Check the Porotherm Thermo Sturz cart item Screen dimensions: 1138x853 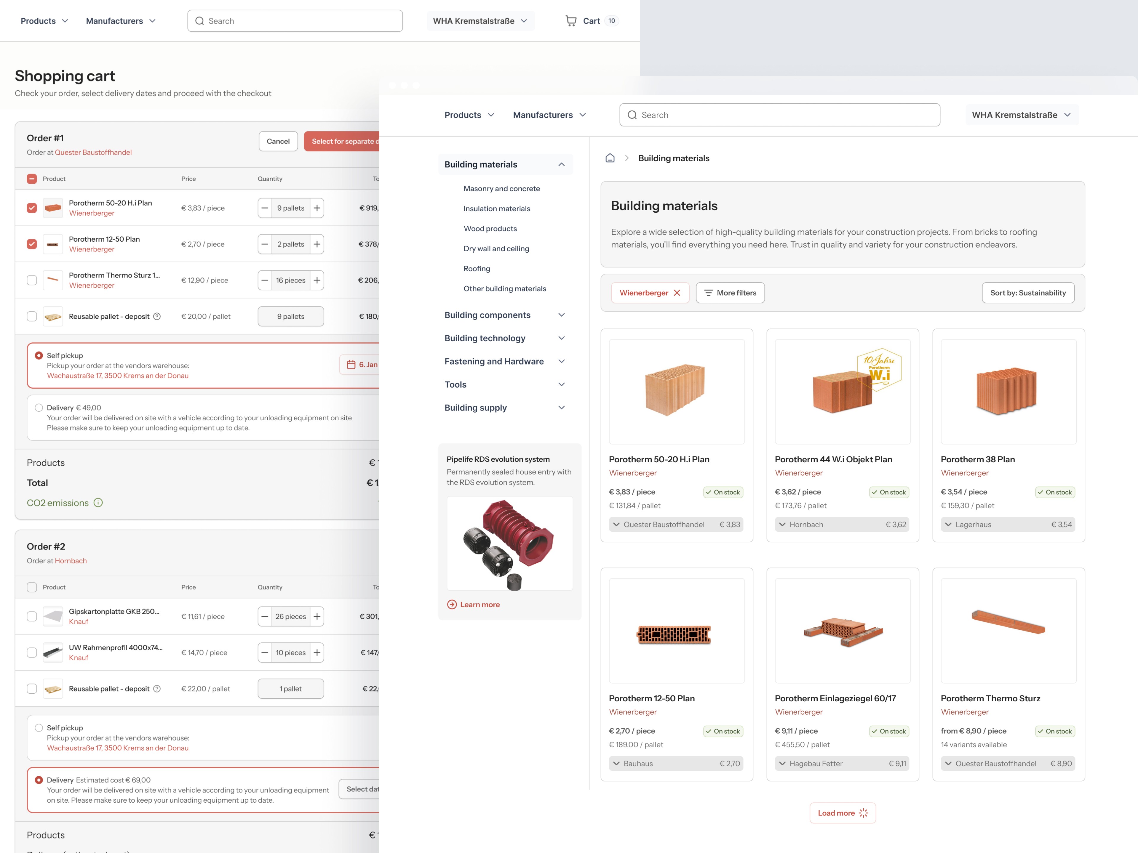click(x=32, y=280)
